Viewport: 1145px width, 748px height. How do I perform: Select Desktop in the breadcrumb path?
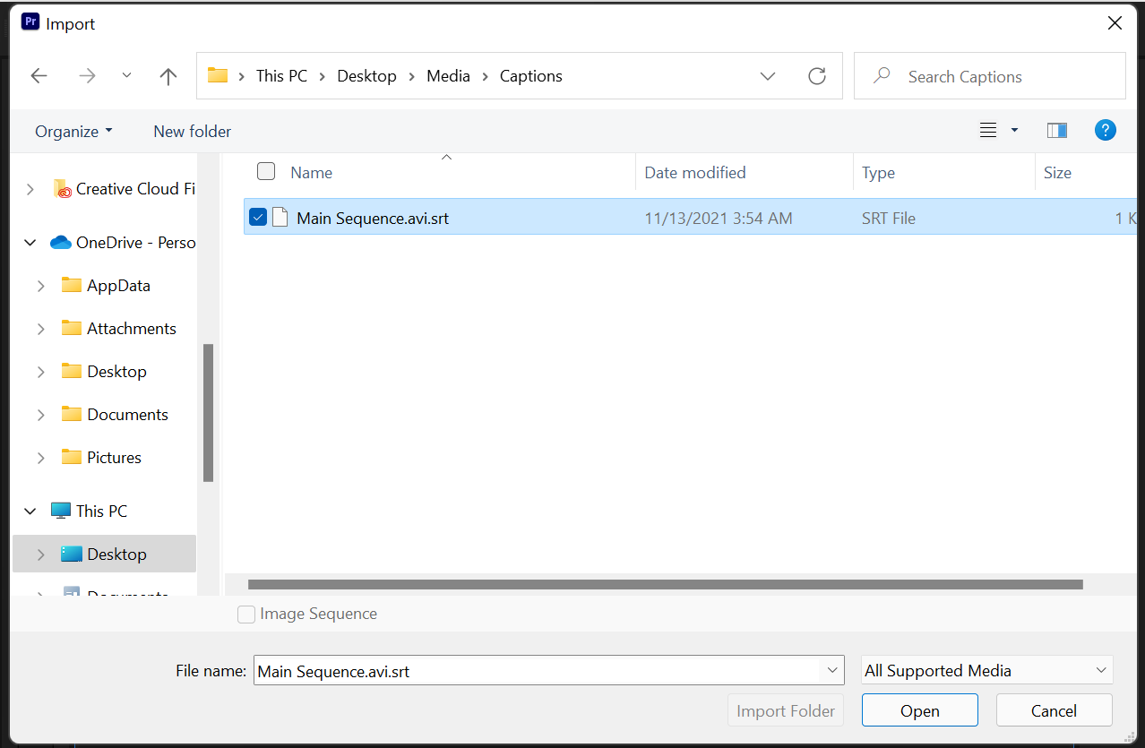[x=366, y=76]
